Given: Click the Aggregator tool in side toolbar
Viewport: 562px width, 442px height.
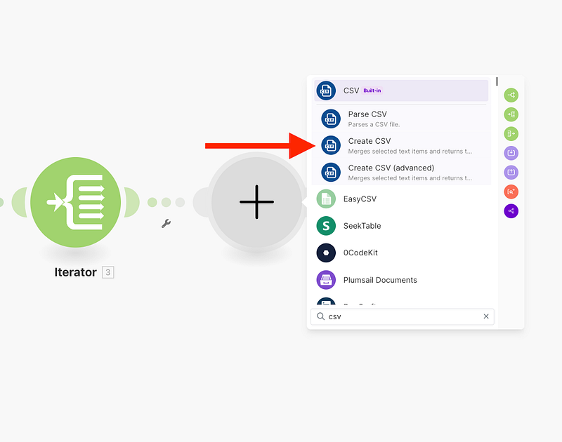Looking at the screenshot, I should [511, 133].
